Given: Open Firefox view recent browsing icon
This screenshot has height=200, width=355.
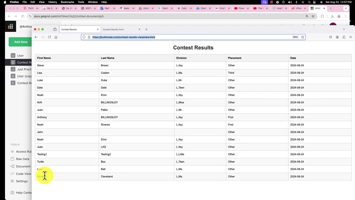Looking at the screenshot, I should click(x=55, y=29).
